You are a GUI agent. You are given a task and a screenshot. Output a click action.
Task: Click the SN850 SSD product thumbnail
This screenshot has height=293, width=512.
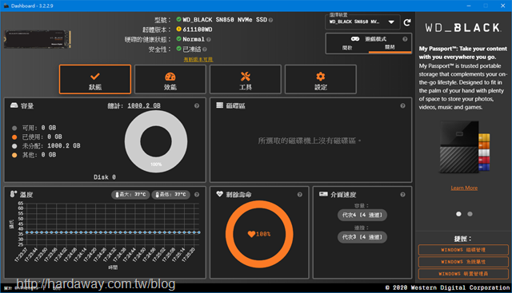(x=38, y=39)
